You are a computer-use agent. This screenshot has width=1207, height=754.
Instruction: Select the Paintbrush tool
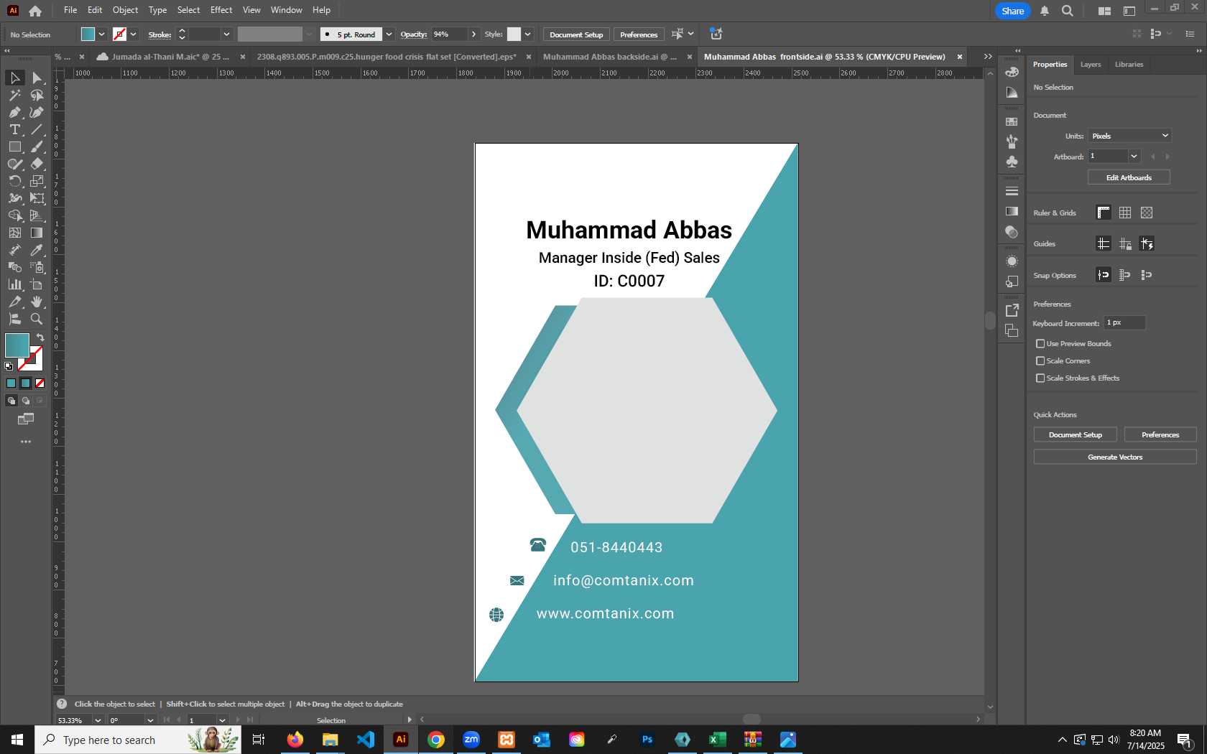[x=37, y=146]
